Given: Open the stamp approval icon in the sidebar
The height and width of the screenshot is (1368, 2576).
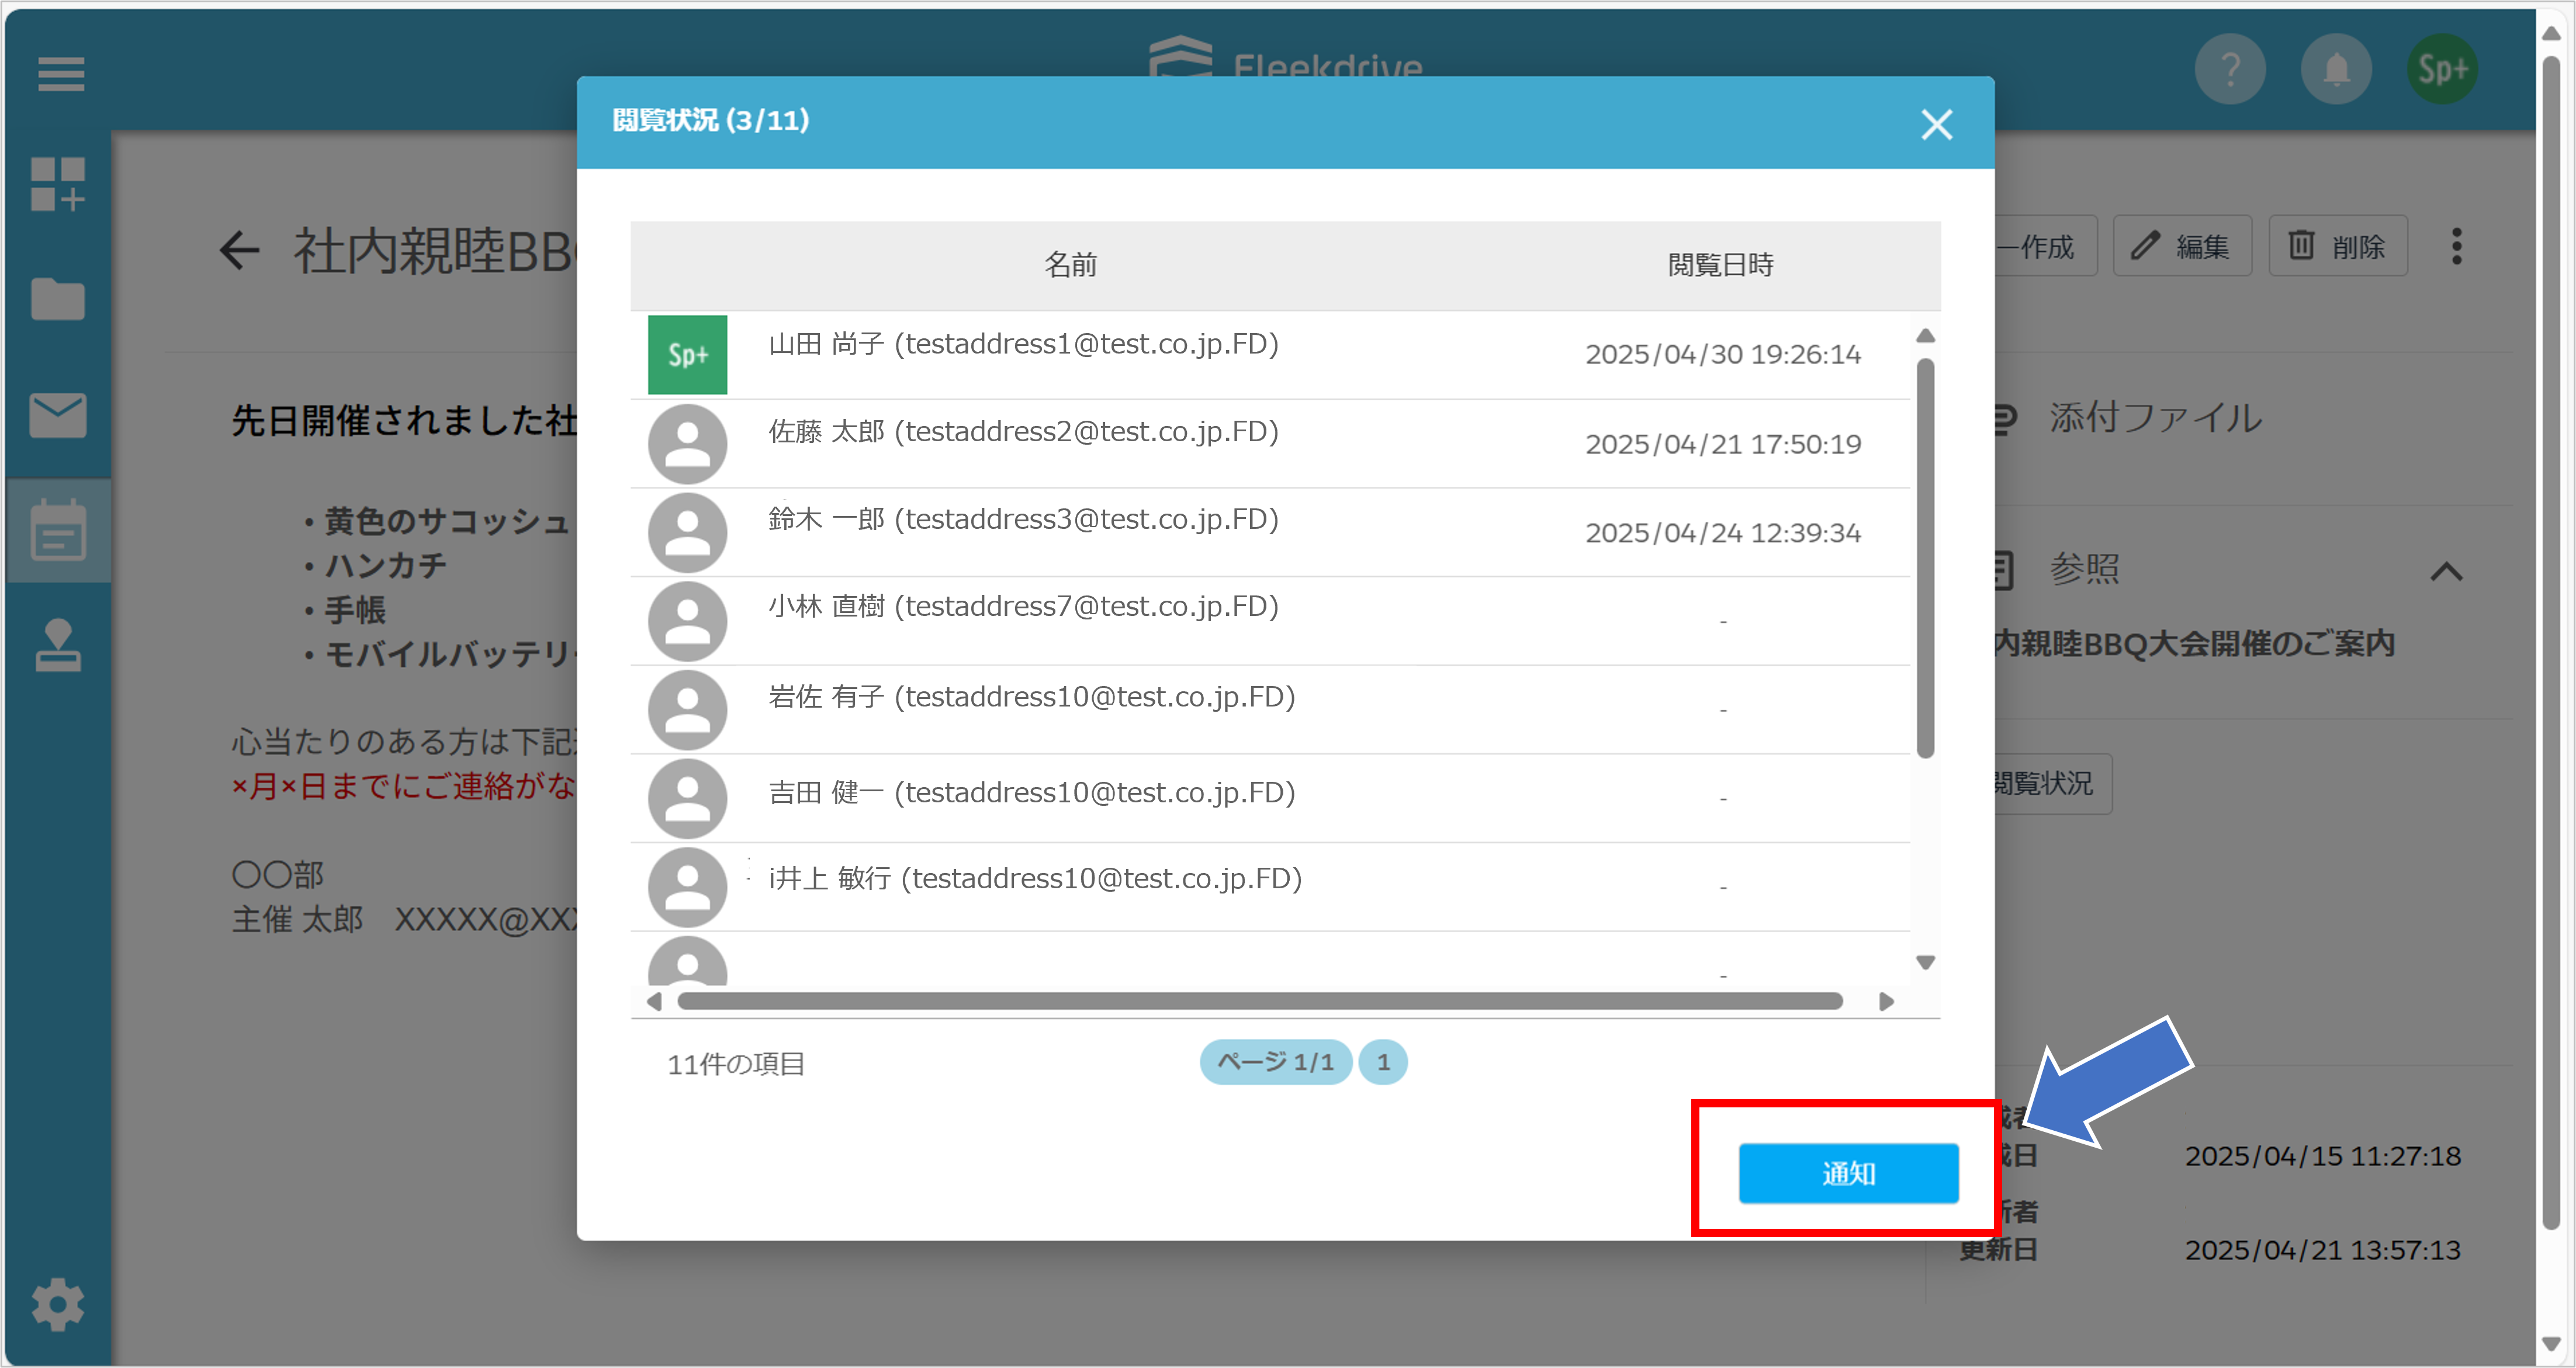Looking at the screenshot, I should [x=58, y=646].
